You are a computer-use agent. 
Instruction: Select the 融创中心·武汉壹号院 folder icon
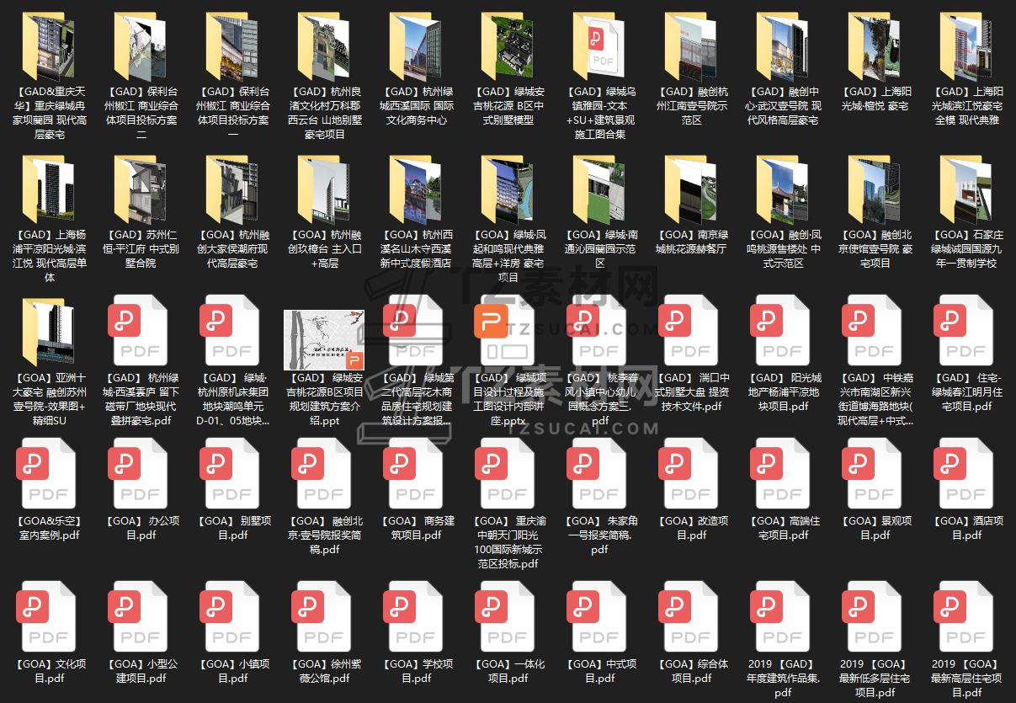784,47
